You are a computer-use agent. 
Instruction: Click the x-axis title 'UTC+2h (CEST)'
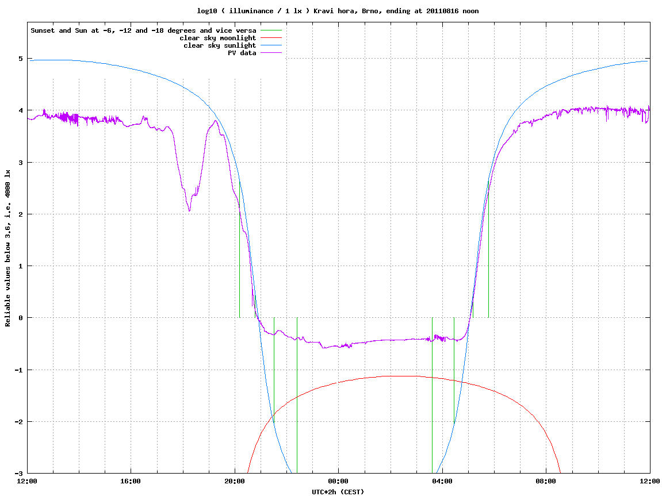(338, 492)
